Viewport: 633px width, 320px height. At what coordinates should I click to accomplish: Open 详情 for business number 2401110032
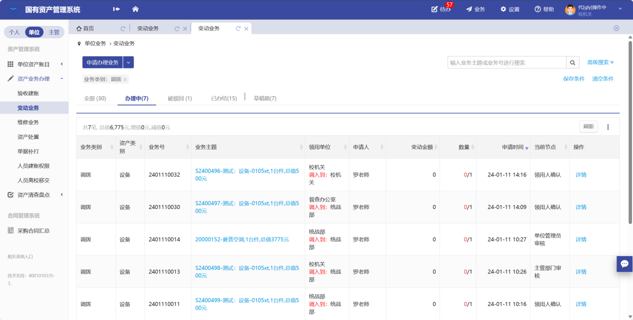coord(581,175)
